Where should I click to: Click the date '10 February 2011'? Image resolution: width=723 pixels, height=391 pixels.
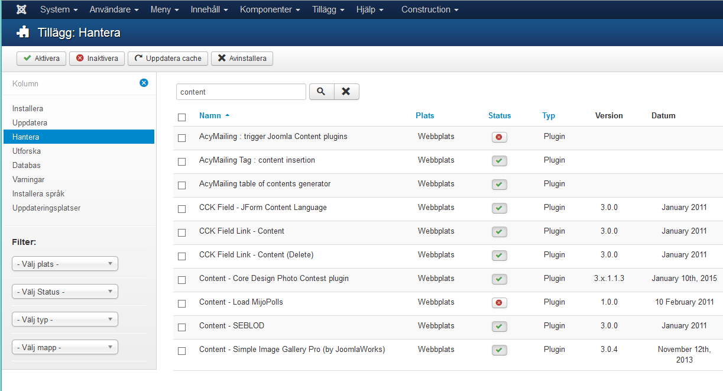pyautogui.click(x=685, y=302)
